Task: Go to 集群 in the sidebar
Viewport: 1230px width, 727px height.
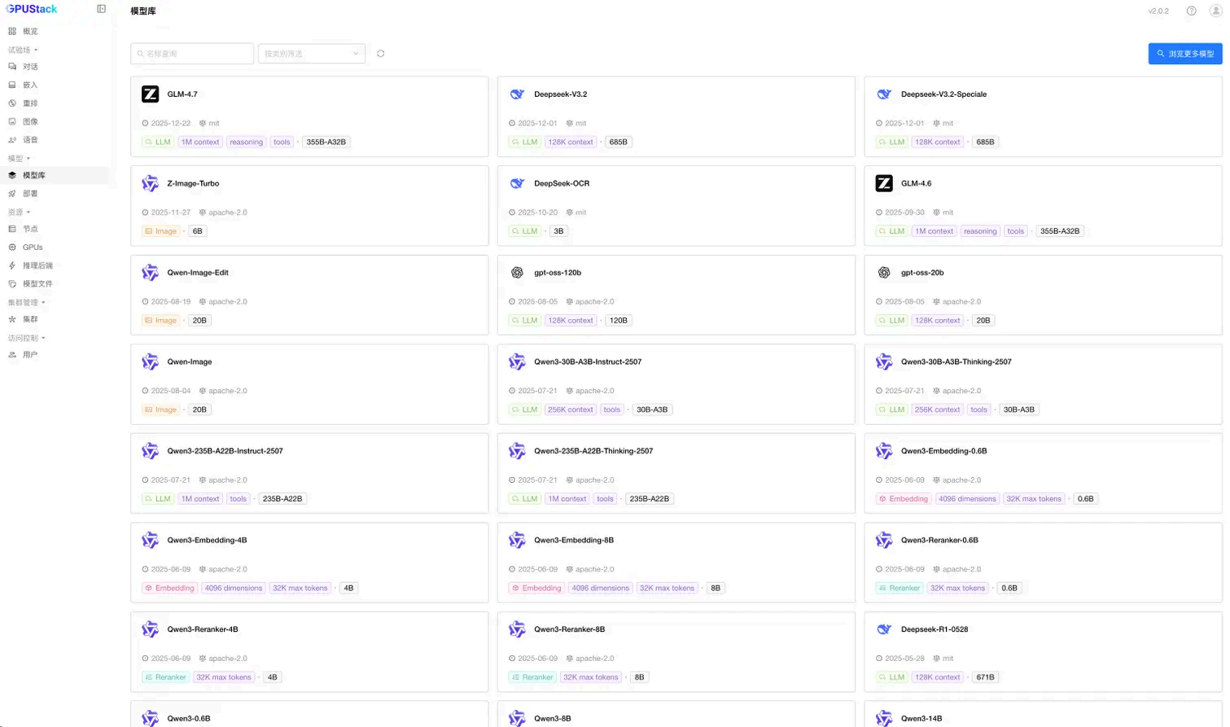Action: (55, 319)
